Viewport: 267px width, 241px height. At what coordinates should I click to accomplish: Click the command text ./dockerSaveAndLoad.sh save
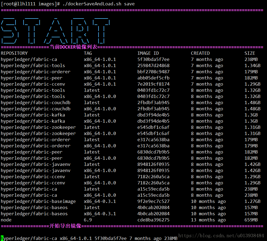(99, 4)
